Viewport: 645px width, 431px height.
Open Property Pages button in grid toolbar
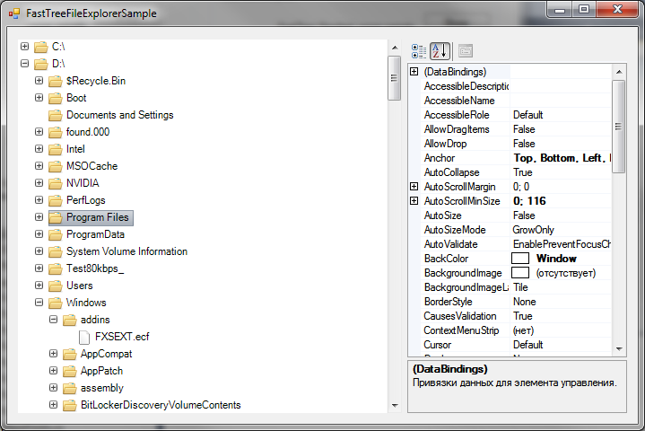click(466, 51)
